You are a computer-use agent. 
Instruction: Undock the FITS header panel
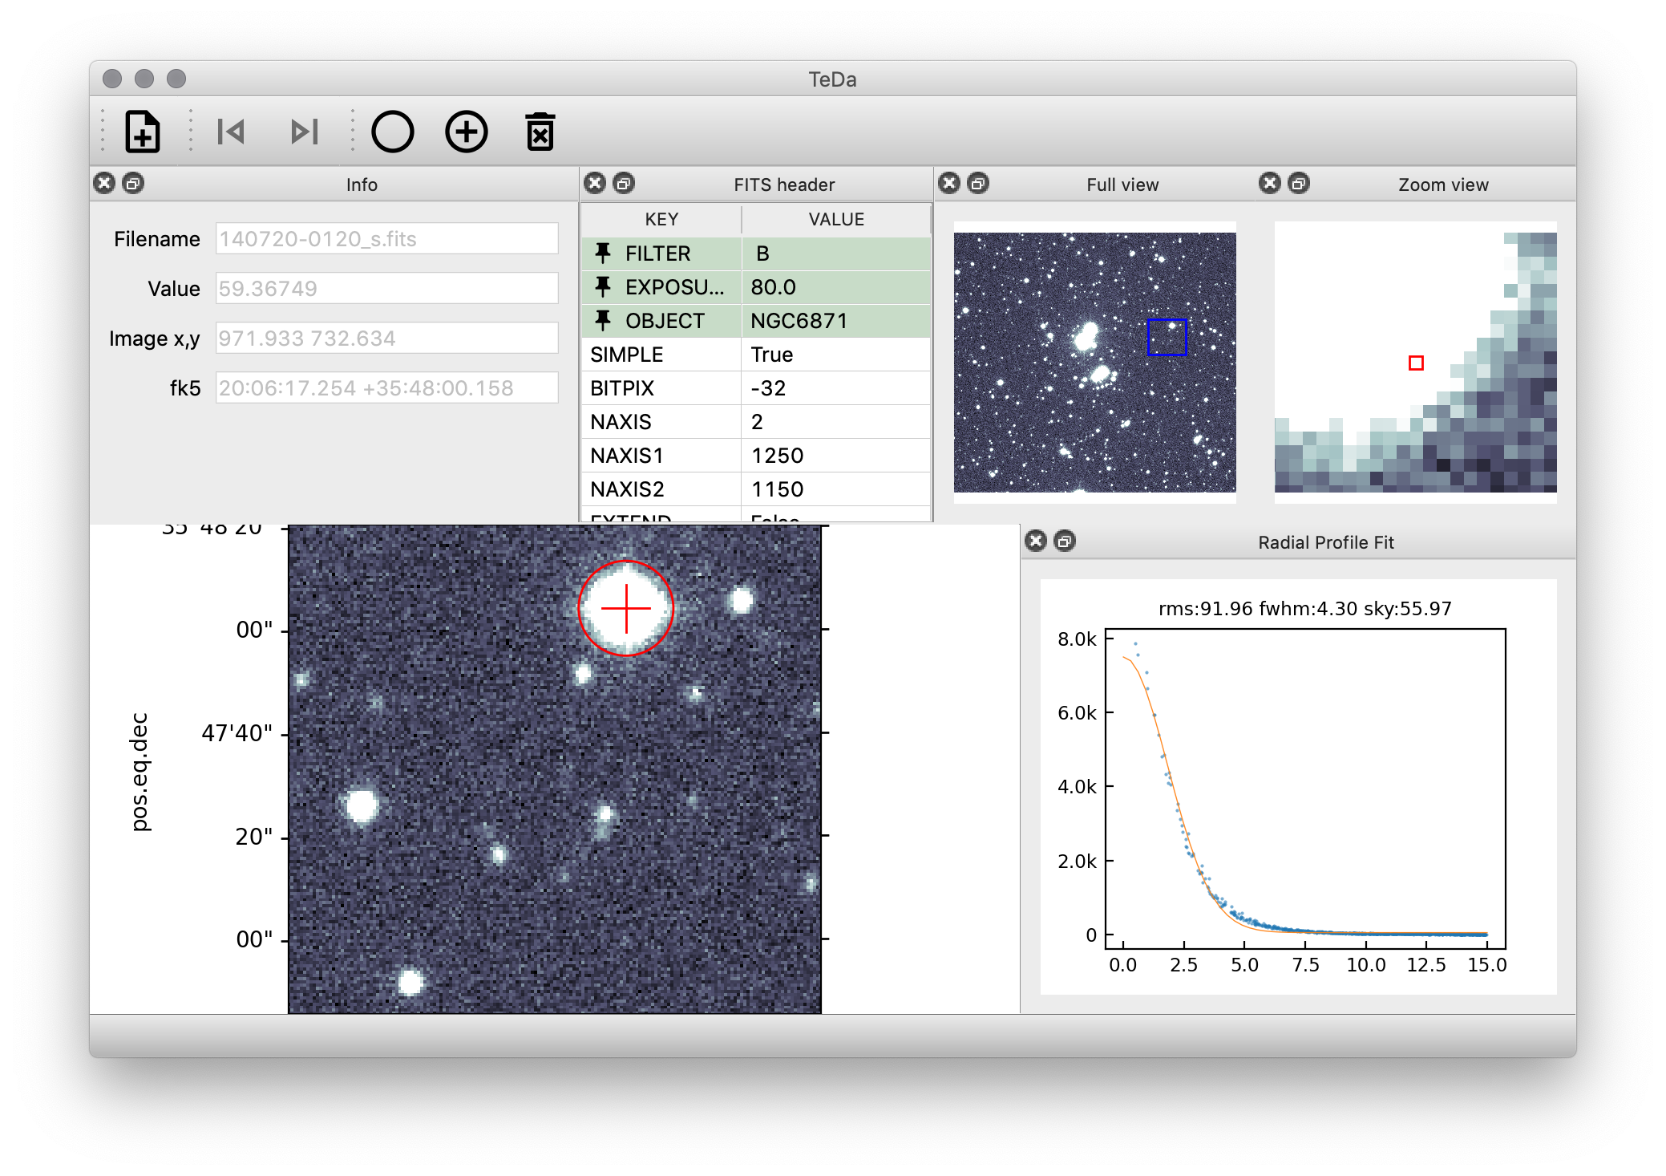624,183
